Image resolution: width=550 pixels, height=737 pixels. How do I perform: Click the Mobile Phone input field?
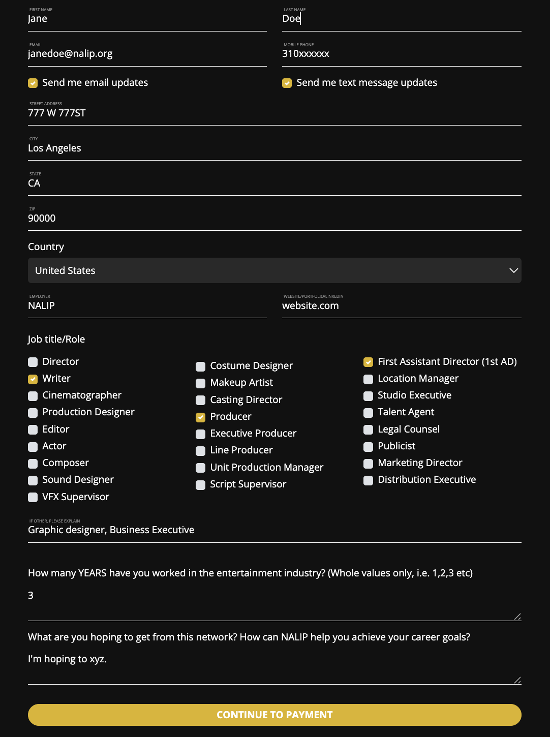[x=402, y=54]
